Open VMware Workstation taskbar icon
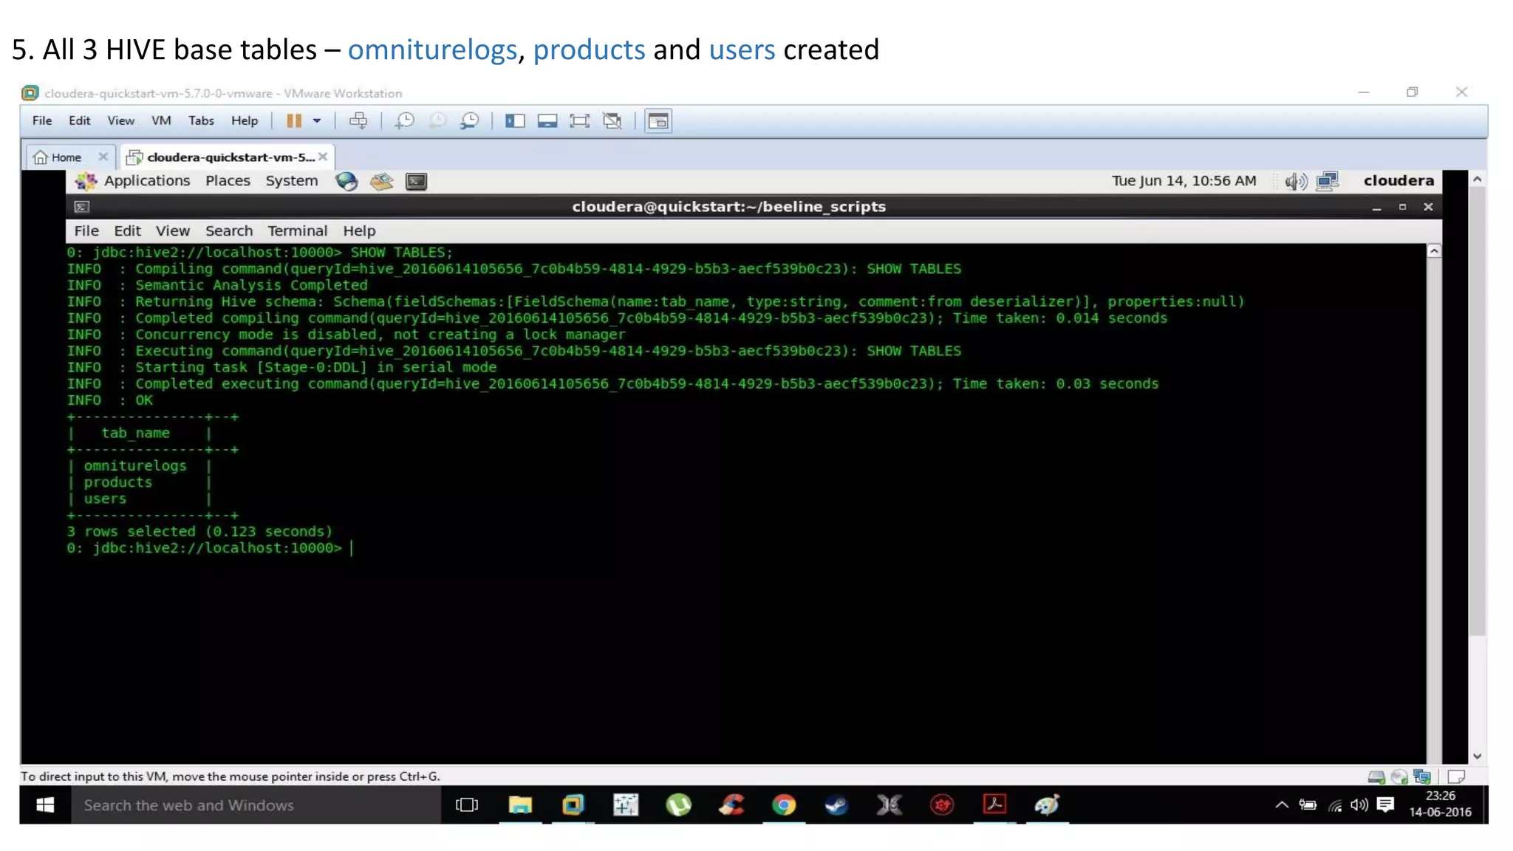1513x851 pixels. (x=573, y=805)
